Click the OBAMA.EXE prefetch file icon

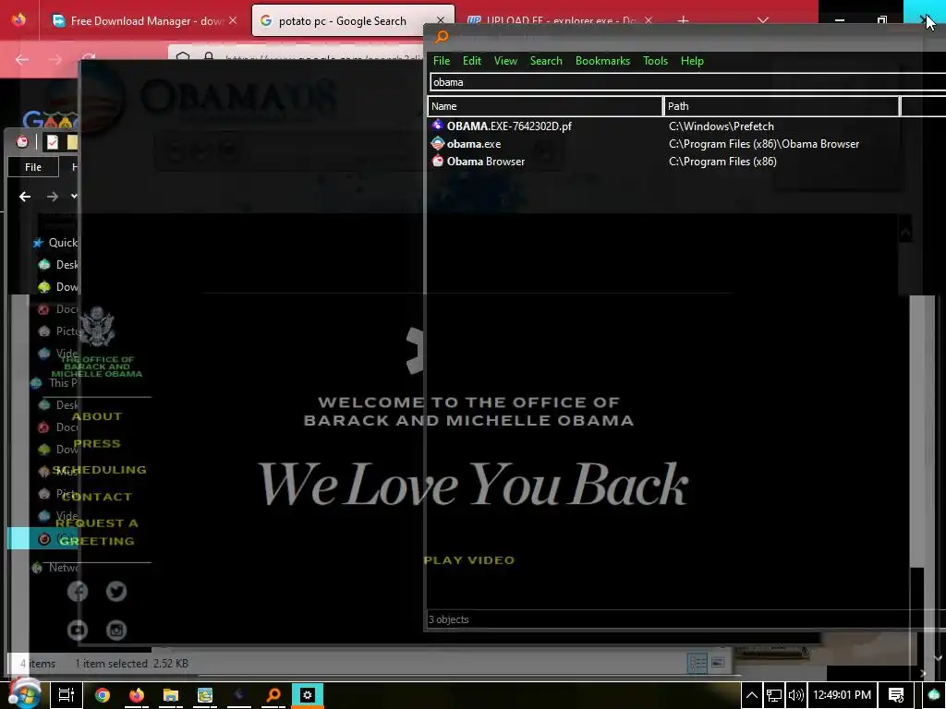(x=437, y=126)
